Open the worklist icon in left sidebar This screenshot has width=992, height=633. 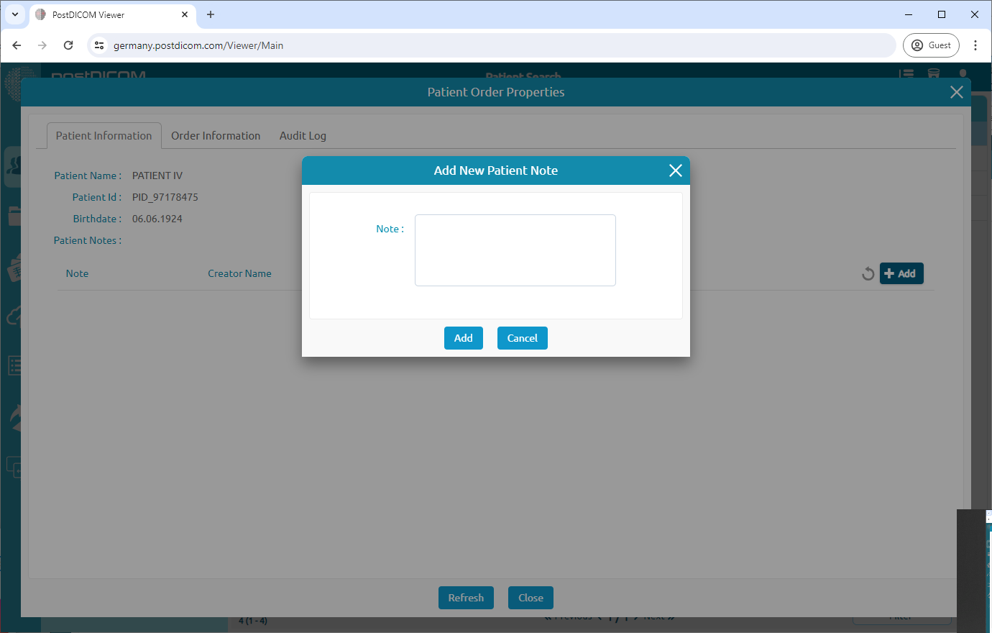coord(14,365)
